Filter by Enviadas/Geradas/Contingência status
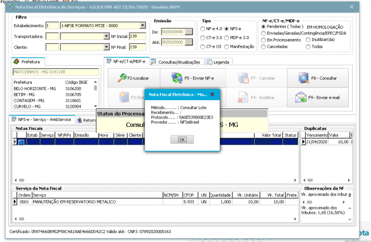The image size is (371, 242). click(263, 33)
